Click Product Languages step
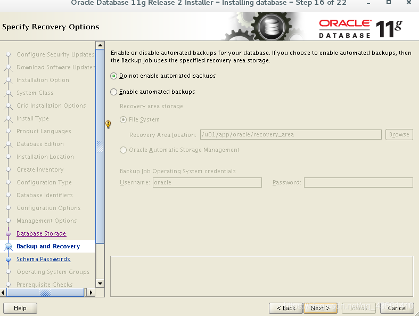The height and width of the screenshot is (316, 419). pyautogui.click(x=44, y=132)
